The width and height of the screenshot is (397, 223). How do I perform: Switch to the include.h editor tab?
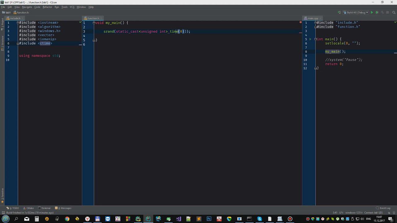[x=15, y=18]
